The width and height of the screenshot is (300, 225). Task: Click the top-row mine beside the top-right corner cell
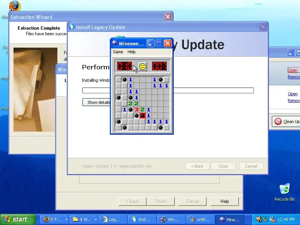click(x=160, y=79)
